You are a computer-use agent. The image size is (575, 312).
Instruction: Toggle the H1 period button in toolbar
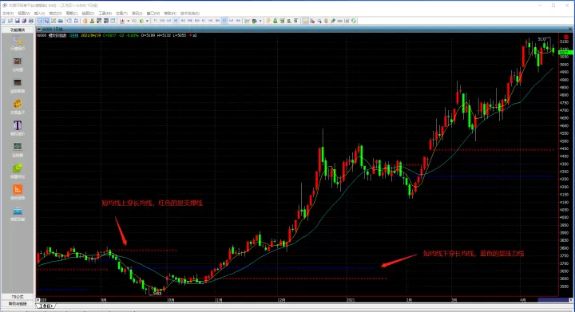click(204, 21)
